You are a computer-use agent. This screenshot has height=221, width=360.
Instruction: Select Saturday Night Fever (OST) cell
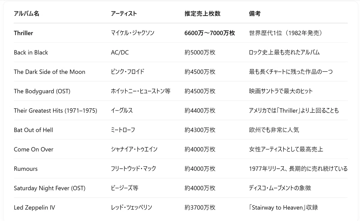click(49, 188)
